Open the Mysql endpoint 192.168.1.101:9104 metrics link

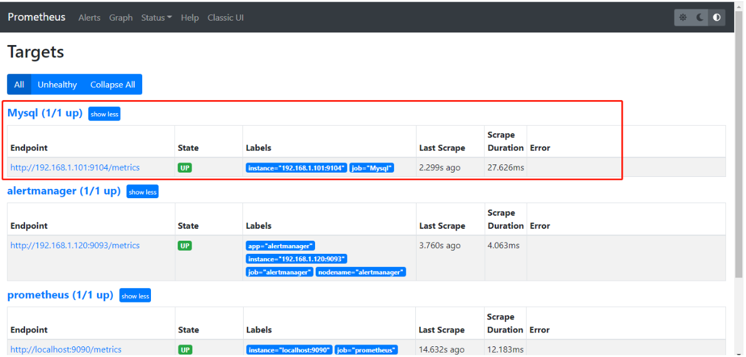point(75,168)
